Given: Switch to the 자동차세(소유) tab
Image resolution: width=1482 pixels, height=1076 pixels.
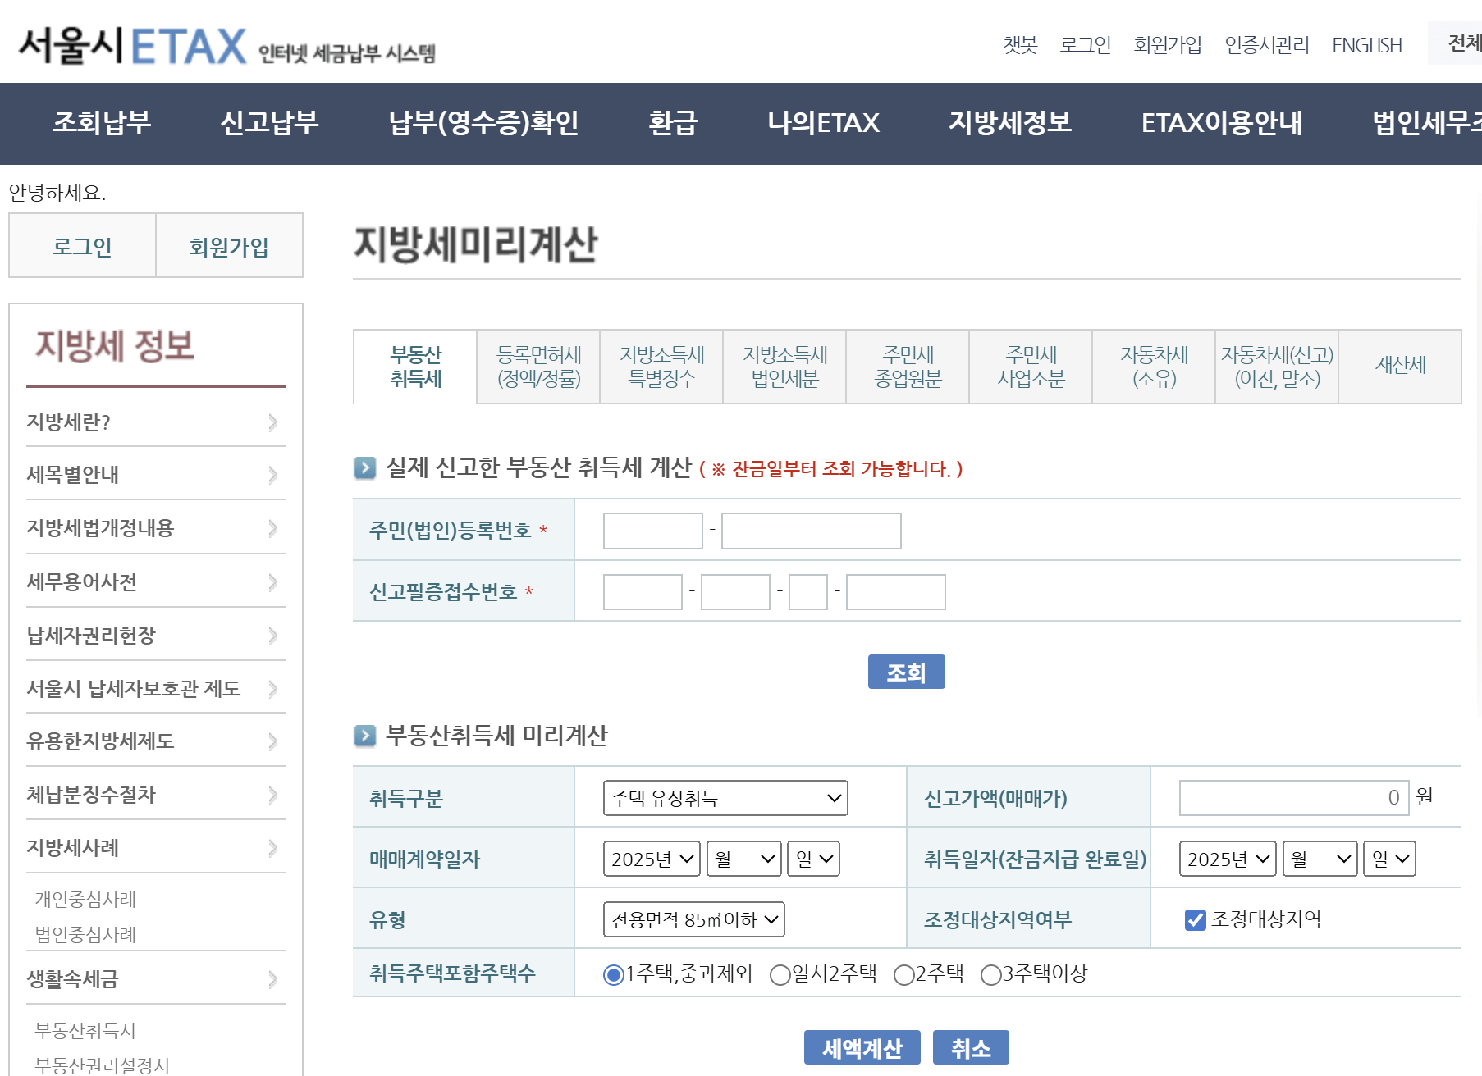Looking at the screenshot, I should pos(1154,367).
